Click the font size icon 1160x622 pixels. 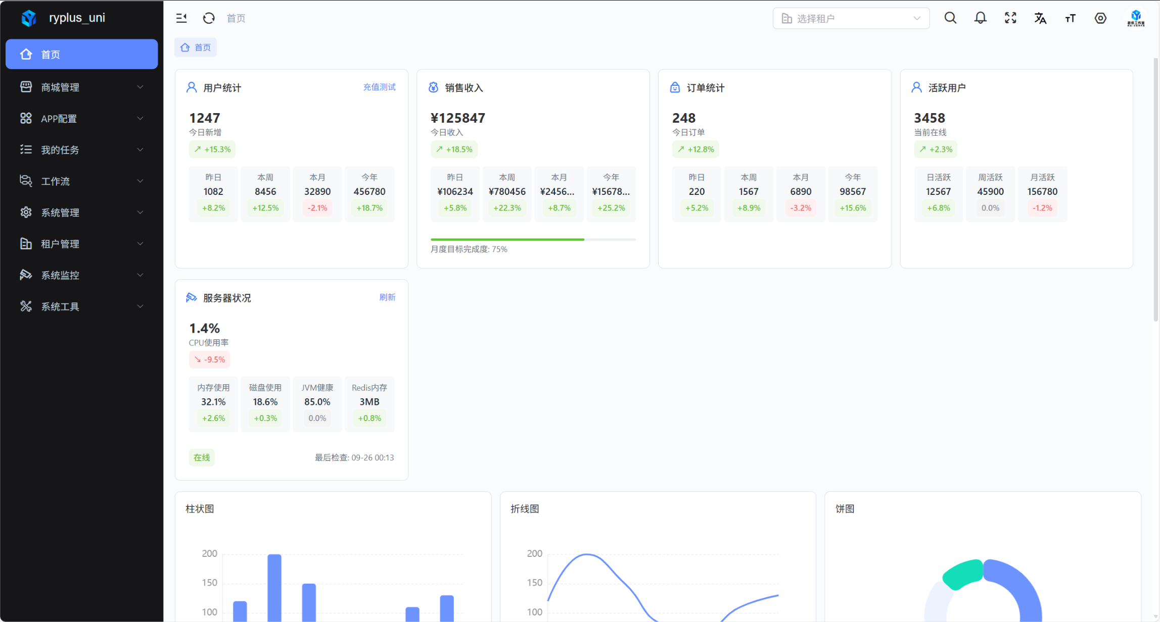[1070, 18]
